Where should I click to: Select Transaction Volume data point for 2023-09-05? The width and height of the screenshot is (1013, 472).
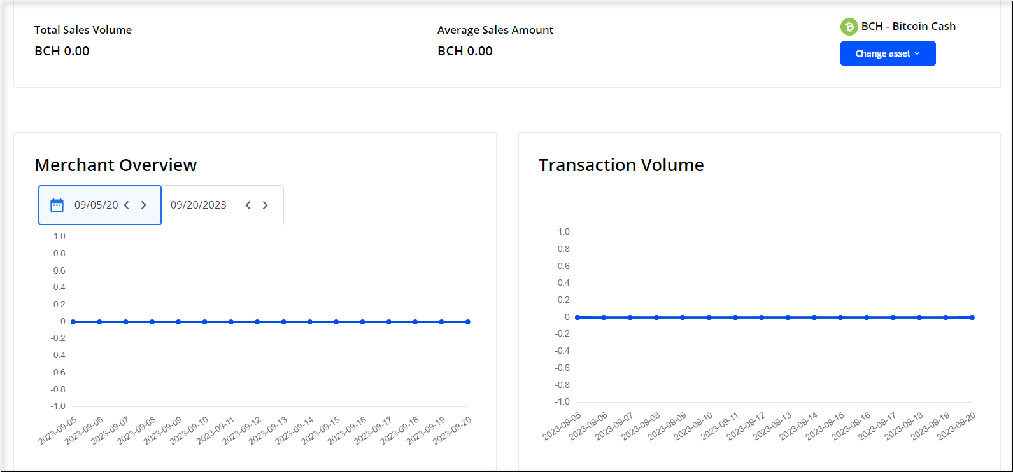577,317
